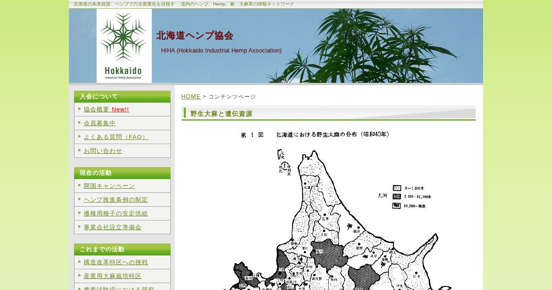Click the 野生大麻と遺伝資源 page heading
Screen dimensions: 552x290
(x=221, y=114)
